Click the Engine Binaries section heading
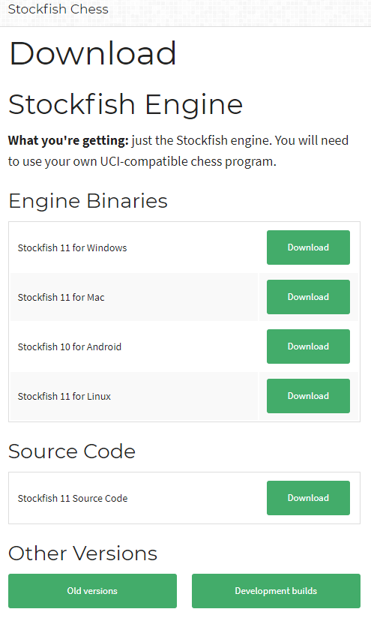Viewport: 371px width, 633px height. pyautogui.click(x=88, y=201)
